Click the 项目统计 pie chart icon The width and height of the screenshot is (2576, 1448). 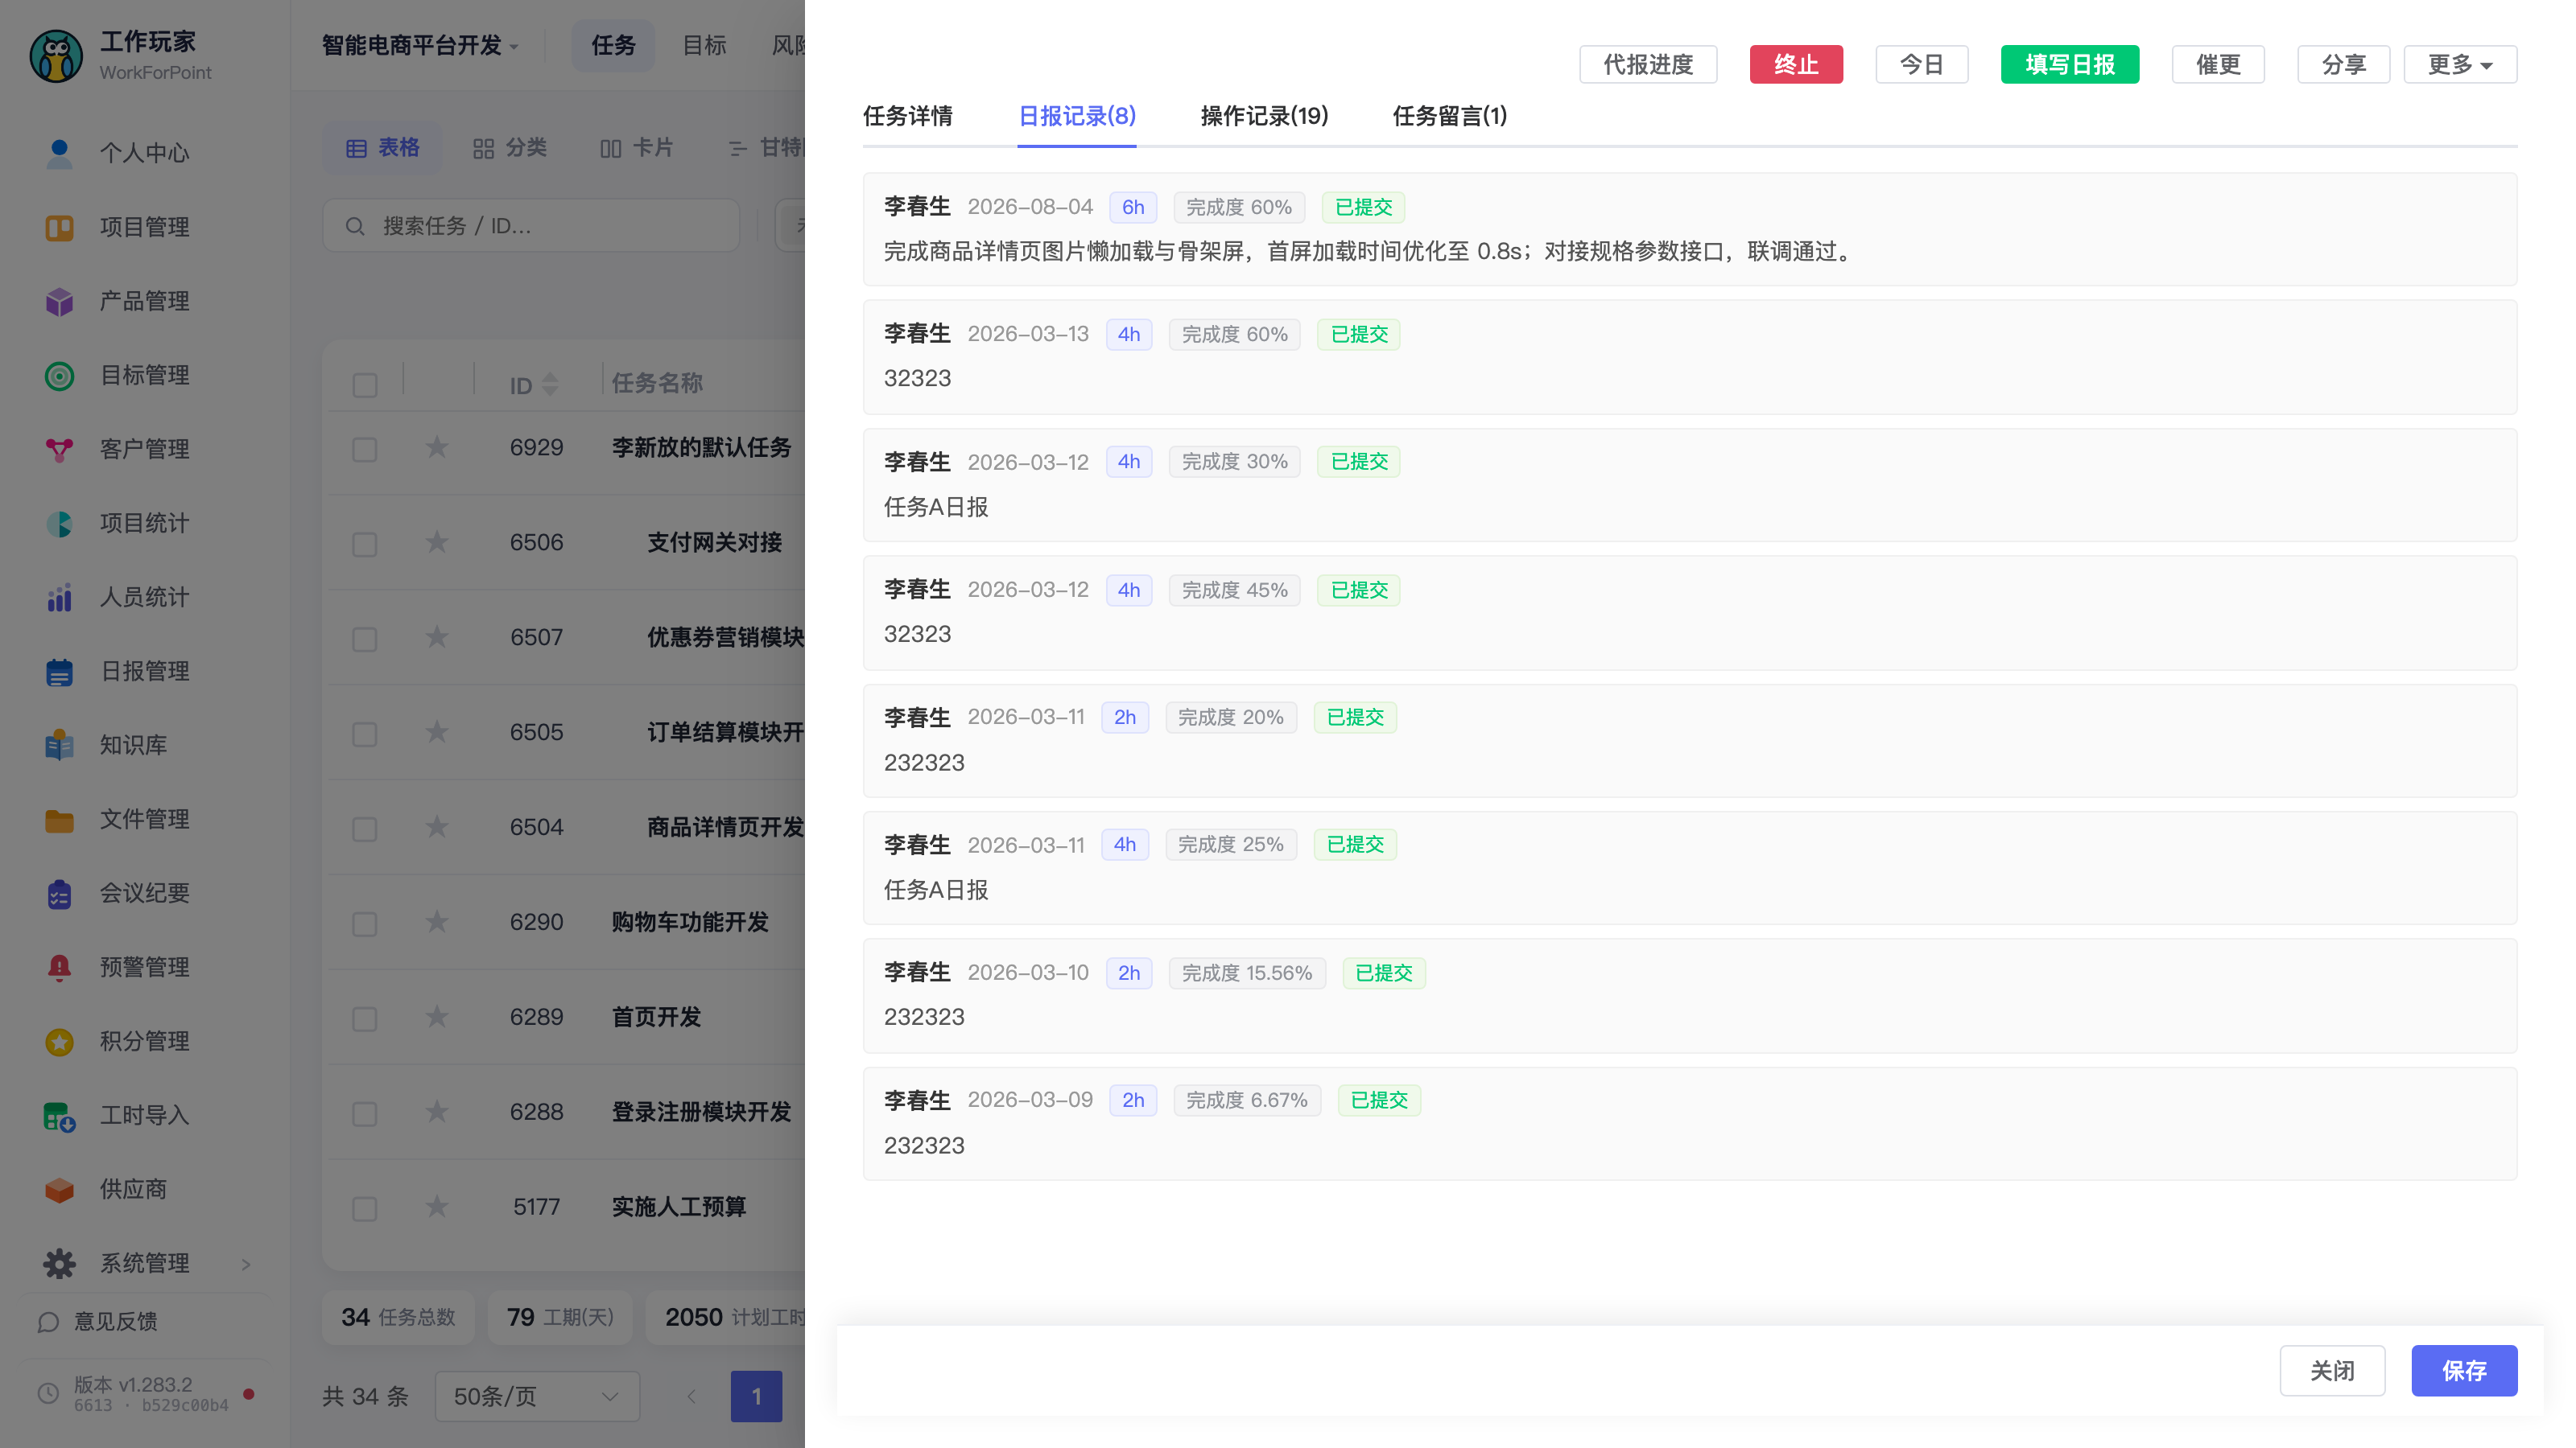59,523
